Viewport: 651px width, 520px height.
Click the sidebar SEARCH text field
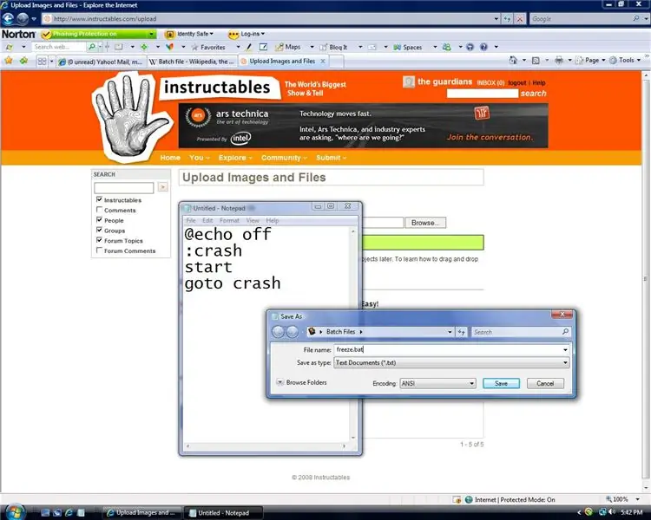pyautogui.click(x=124, y=188)
